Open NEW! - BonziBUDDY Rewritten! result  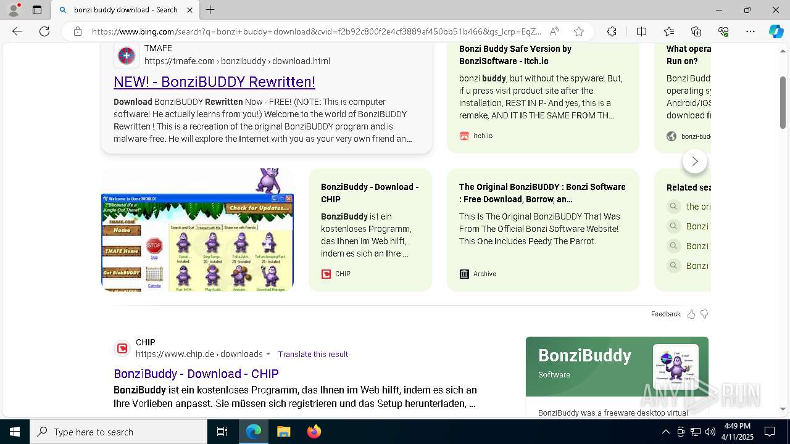coord(214,81)
